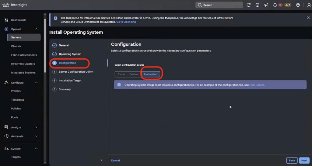Go to the Operating System wizard step

tap(70, 54)
